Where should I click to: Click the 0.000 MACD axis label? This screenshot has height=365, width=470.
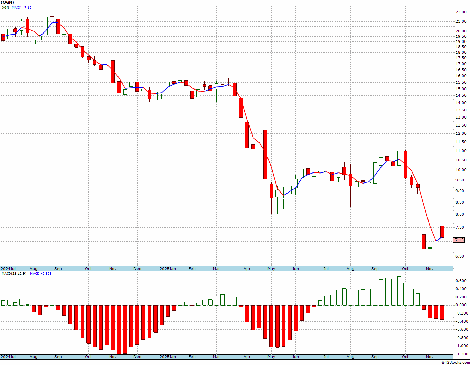461,305
